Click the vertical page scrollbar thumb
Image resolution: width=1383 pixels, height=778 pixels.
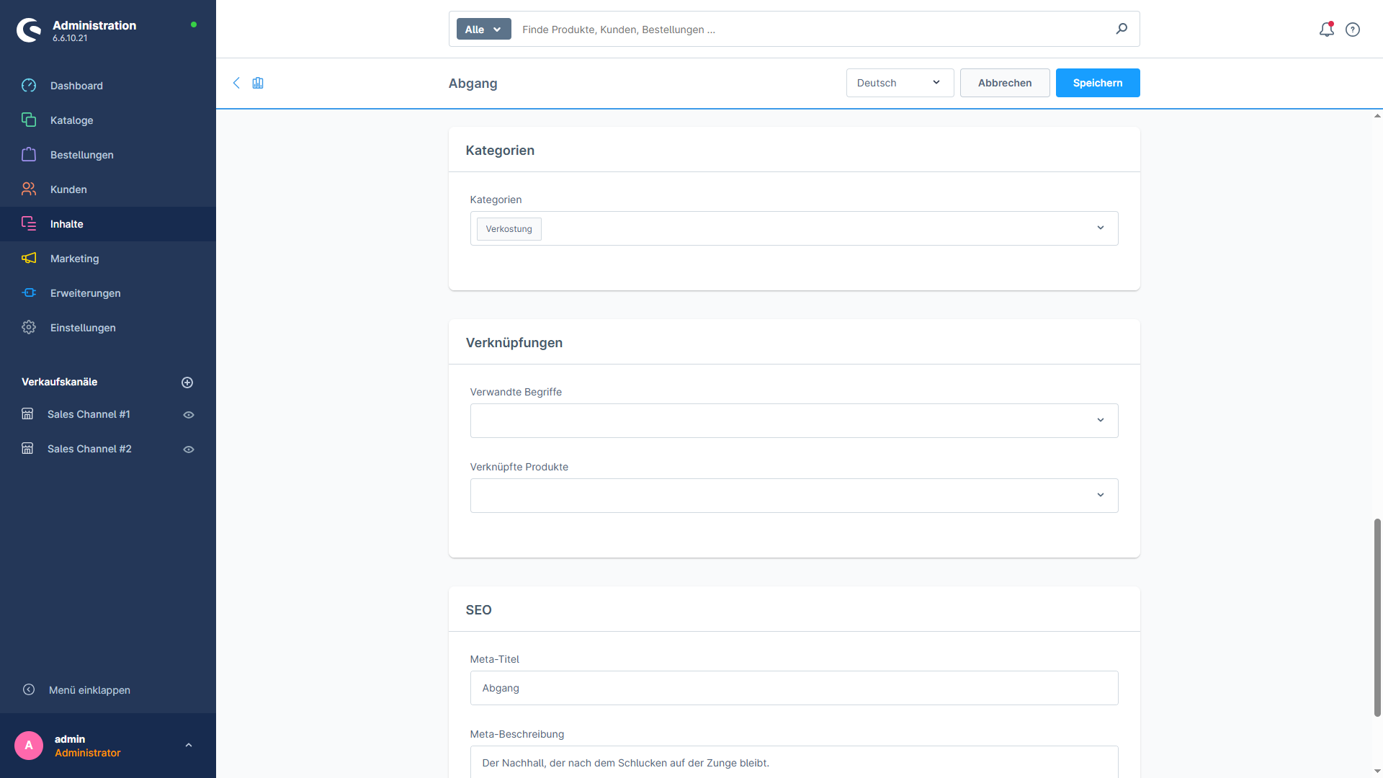pos(1377,617)
